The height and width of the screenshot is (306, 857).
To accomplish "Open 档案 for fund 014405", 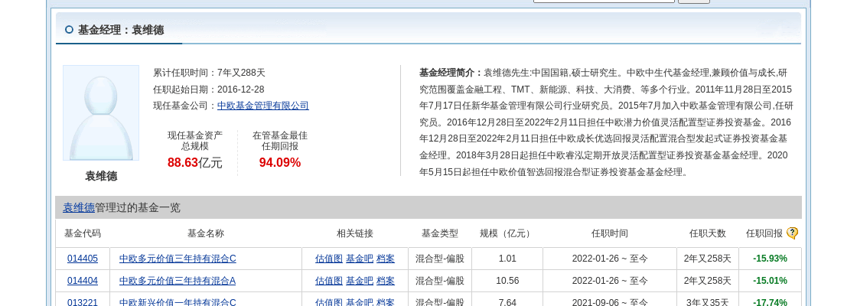I will (386, 259).
